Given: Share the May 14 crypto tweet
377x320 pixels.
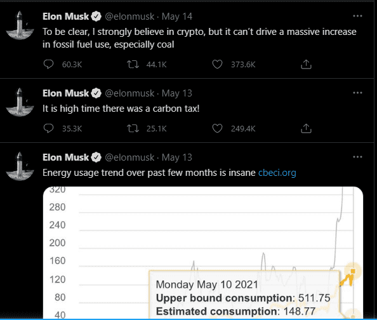Looking at the screenshot, I should [306, 64].
